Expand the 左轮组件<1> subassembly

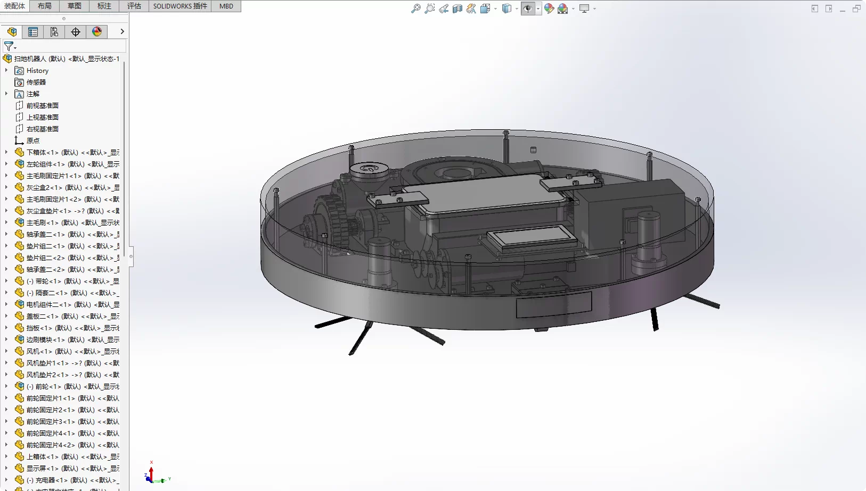pyautogui.click(x=6, y=164)
